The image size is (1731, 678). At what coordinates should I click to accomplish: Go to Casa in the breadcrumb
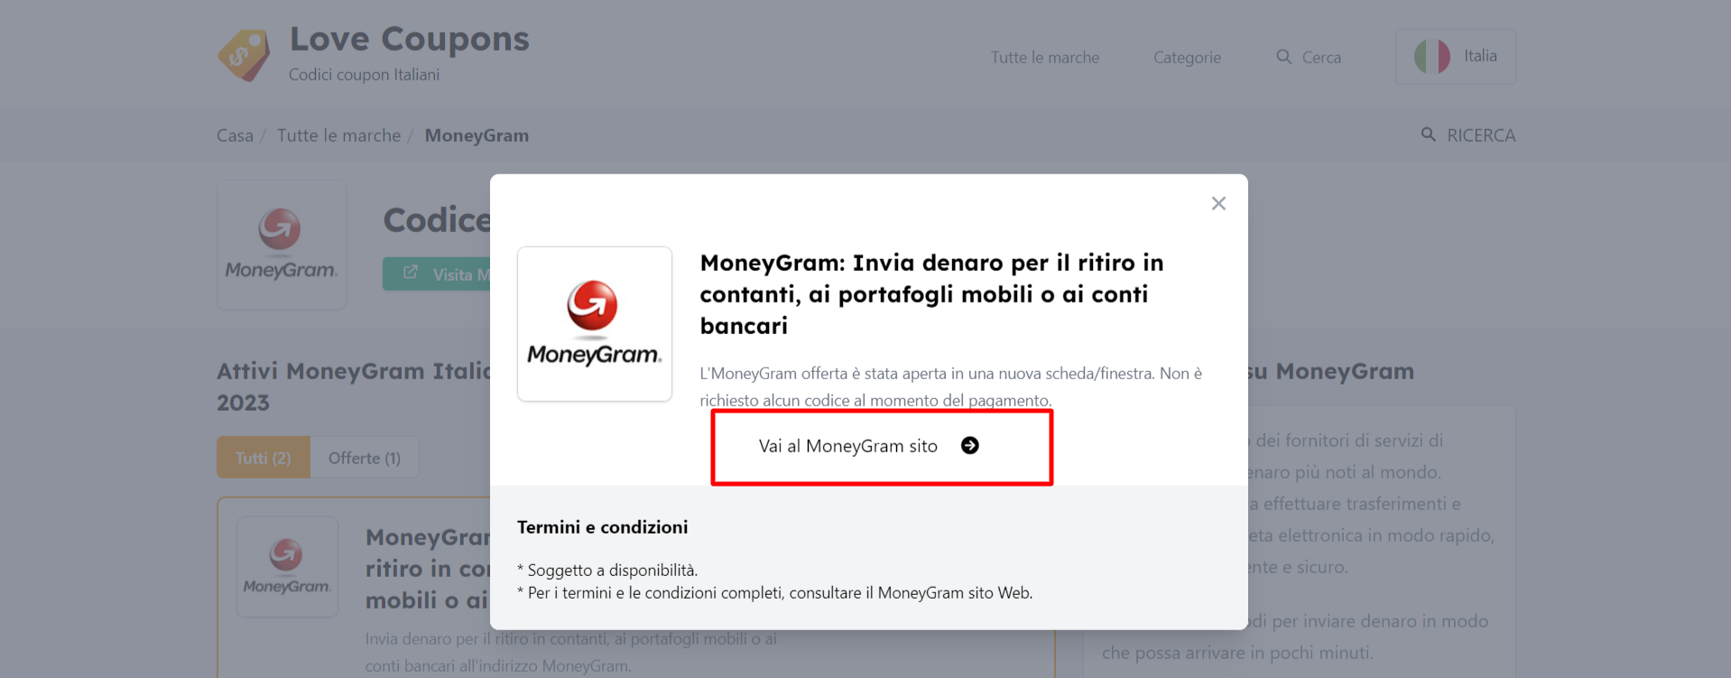click(x=235, y=135)
